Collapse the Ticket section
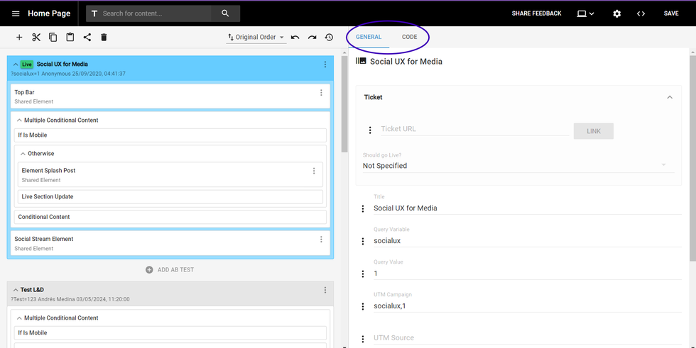 point(669,97)
